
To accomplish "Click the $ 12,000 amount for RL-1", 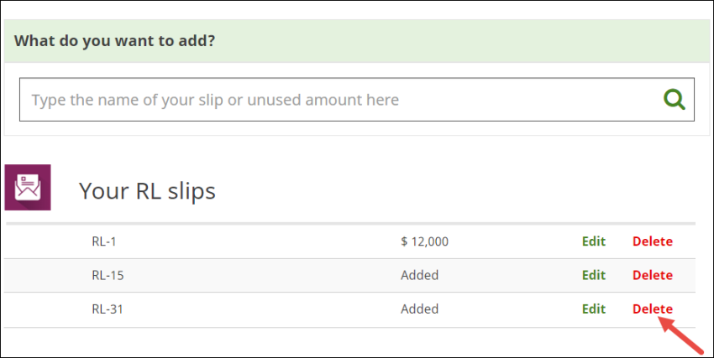I will point(424,241).
